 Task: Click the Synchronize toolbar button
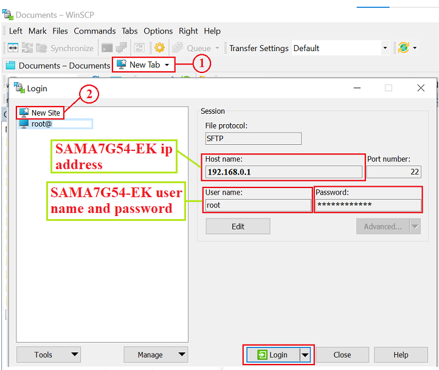click(x=64, y=48)
